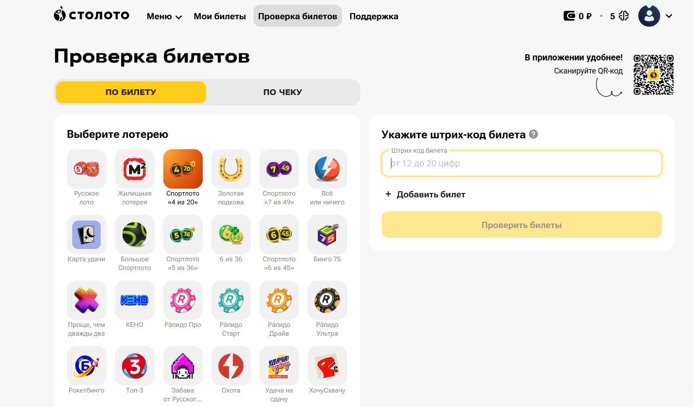Switch to the ПО ЧЕКУ tab

click(x=283, y=92)
